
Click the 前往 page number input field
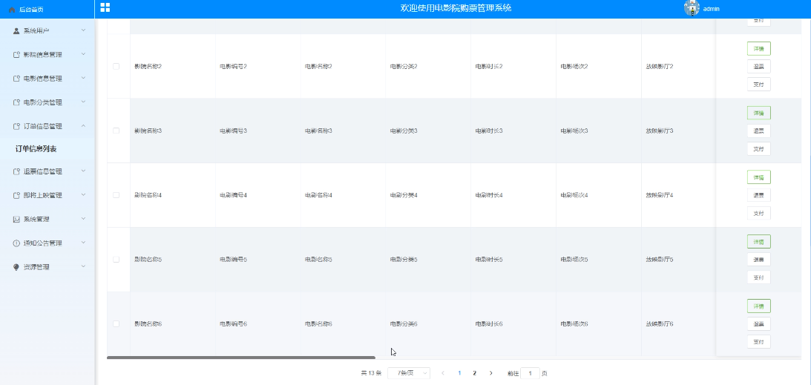(530, 373)
